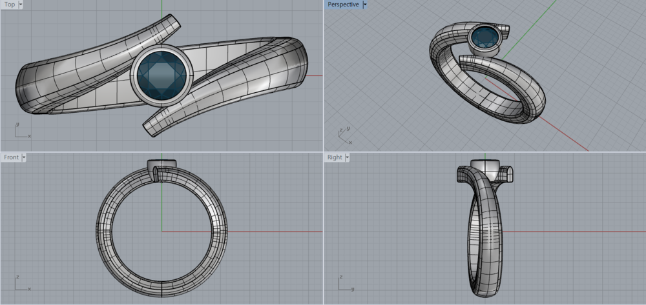The image size is (646, 305).
Task: Click the XZ axis icon in Front viewport
Action: pos(21,284)
